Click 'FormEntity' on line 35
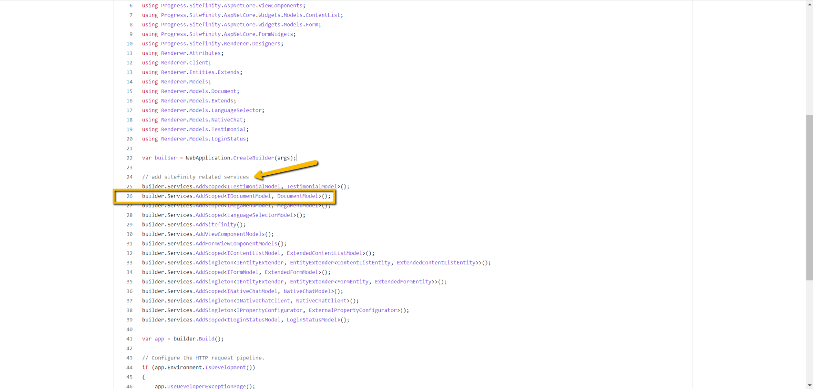 coord(353,282)
